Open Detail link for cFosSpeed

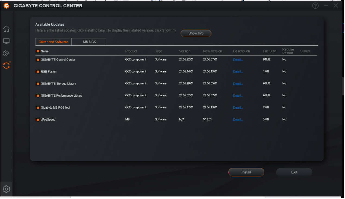click(238, 119)
